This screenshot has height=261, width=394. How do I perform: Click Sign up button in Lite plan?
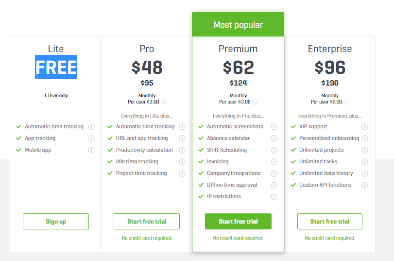(56, 221)
